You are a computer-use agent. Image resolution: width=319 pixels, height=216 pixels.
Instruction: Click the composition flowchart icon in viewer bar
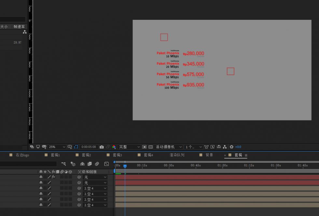225,147
